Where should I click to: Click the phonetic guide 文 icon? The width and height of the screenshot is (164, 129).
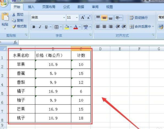pyautogui.click(x=86, y=27)
